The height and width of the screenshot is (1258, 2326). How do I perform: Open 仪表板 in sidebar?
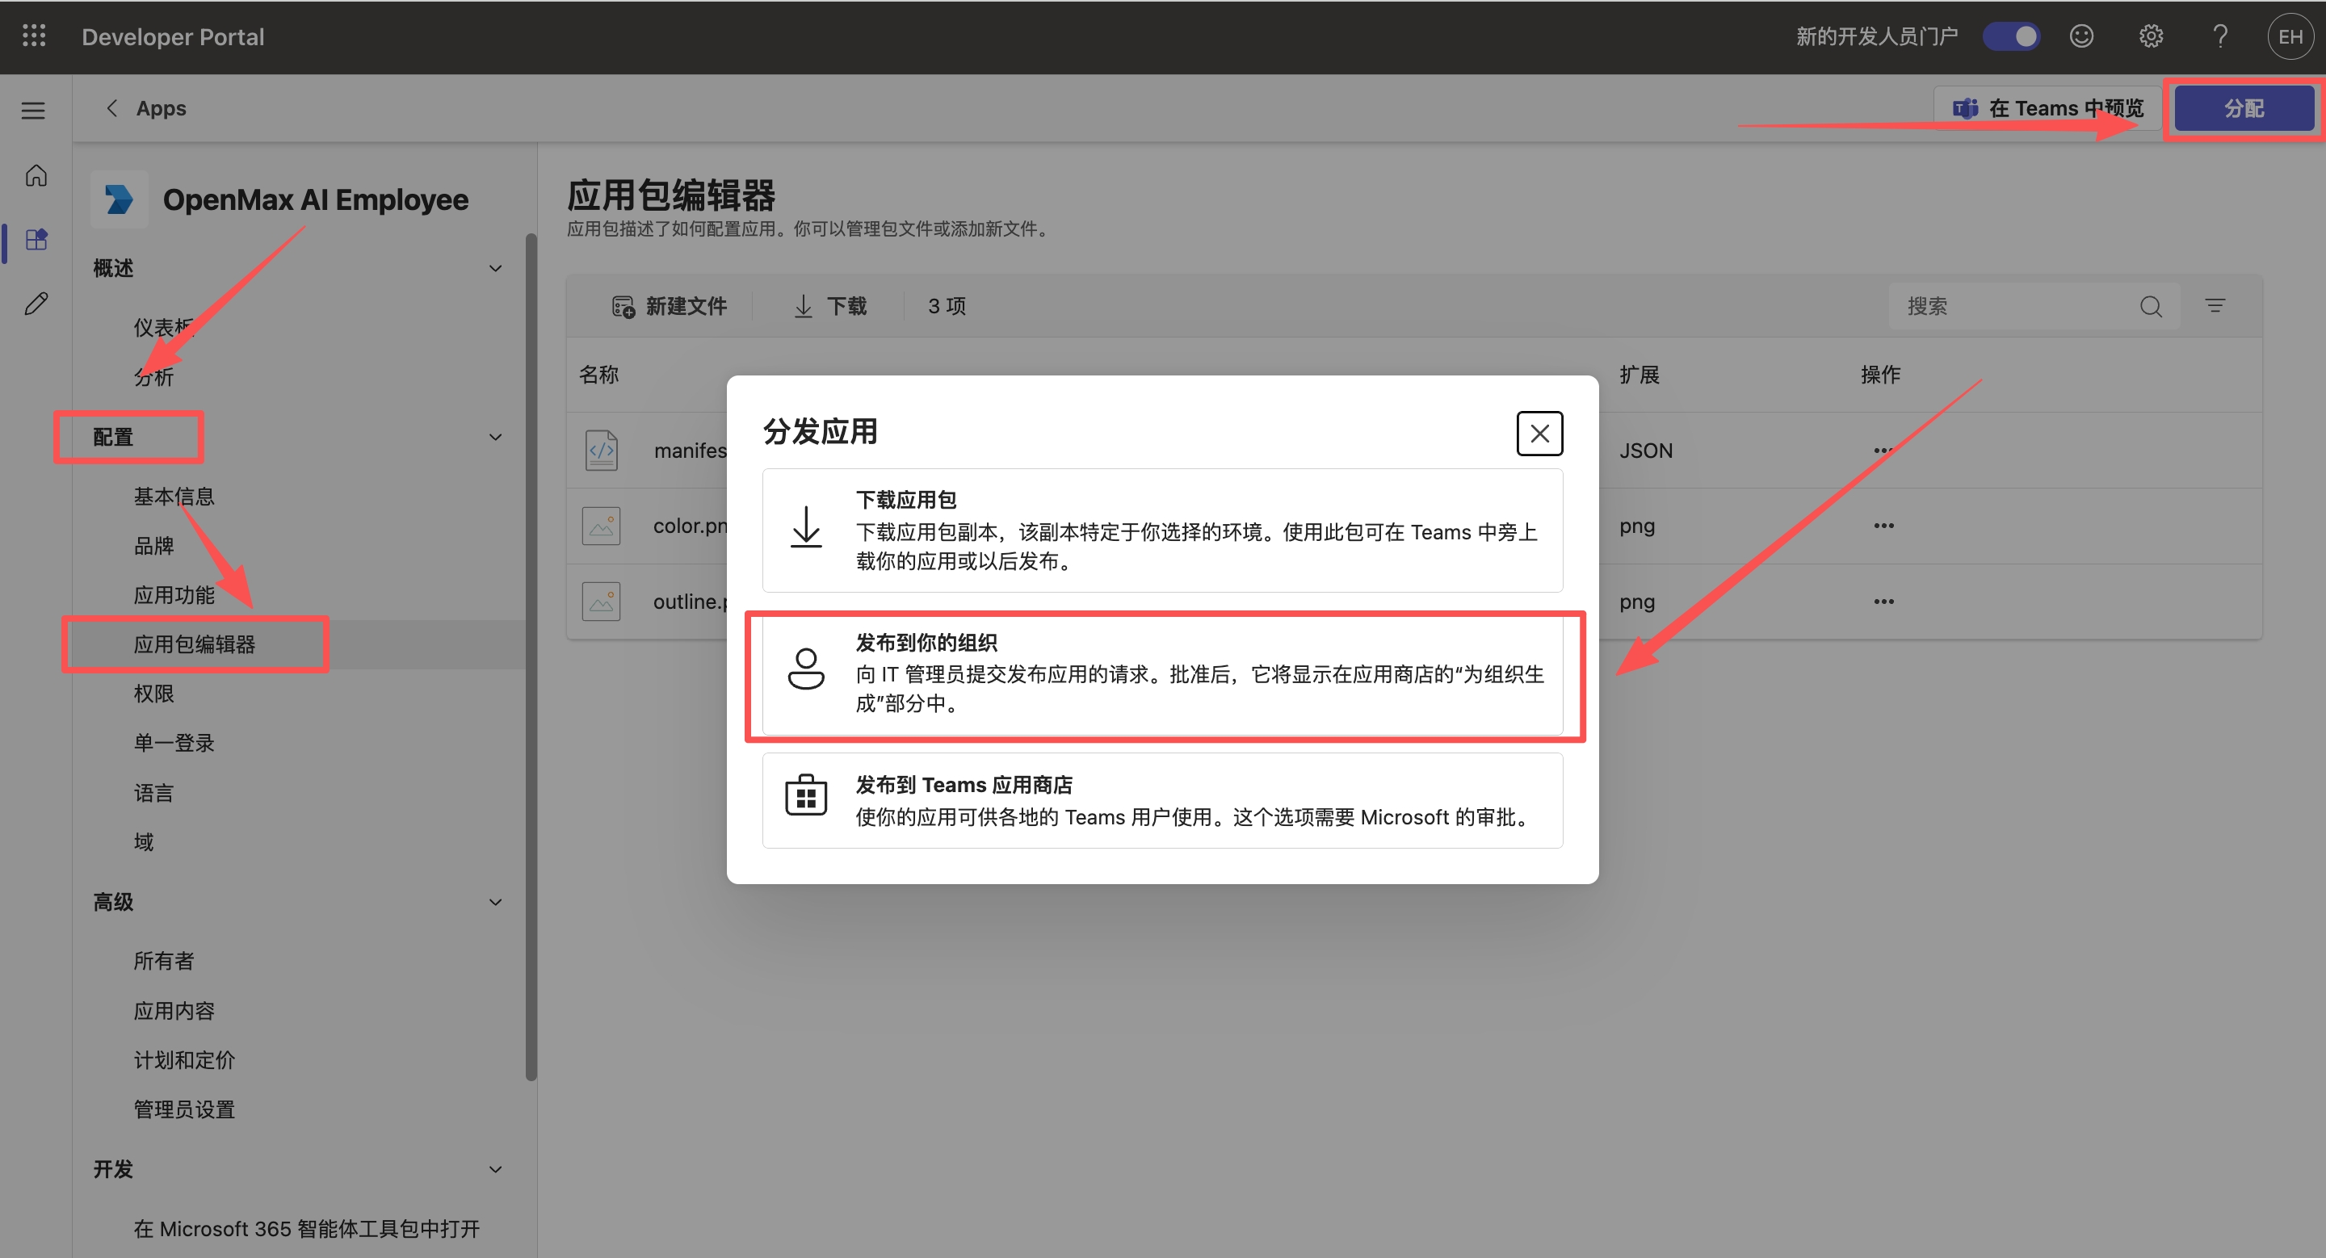point(163,327)
